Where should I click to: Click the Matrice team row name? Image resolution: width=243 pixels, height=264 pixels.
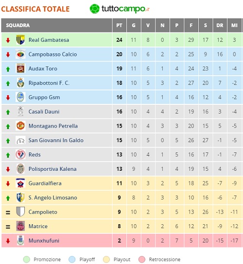[38, 226]
